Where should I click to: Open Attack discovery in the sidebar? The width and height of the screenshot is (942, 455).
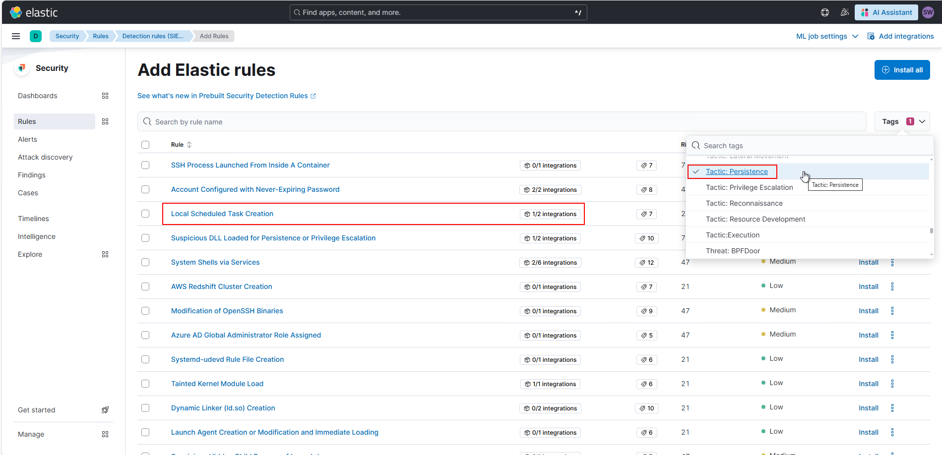[x=45, y=157]
